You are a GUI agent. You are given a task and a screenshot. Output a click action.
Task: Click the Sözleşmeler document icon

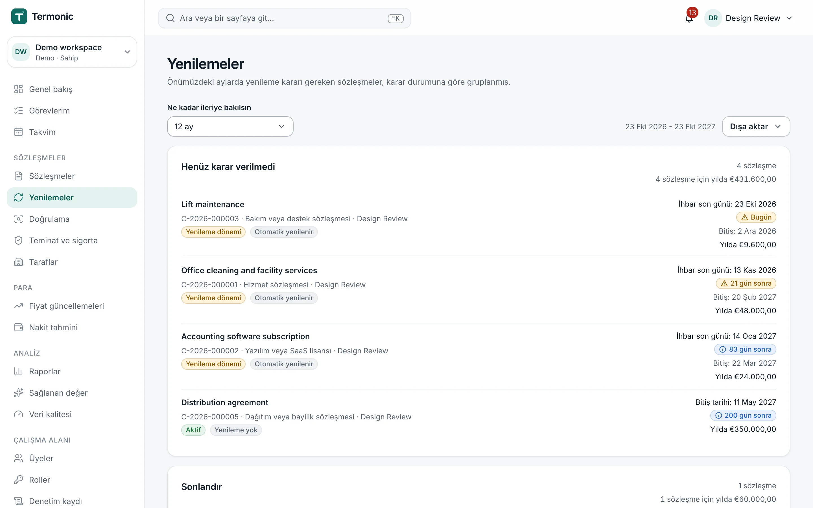pyautogui.click(x=18, y=176)
